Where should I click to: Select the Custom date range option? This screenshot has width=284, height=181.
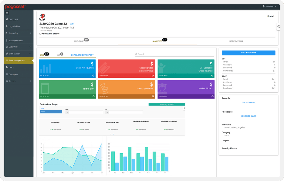pyautogui.click(x=51, y=112)
